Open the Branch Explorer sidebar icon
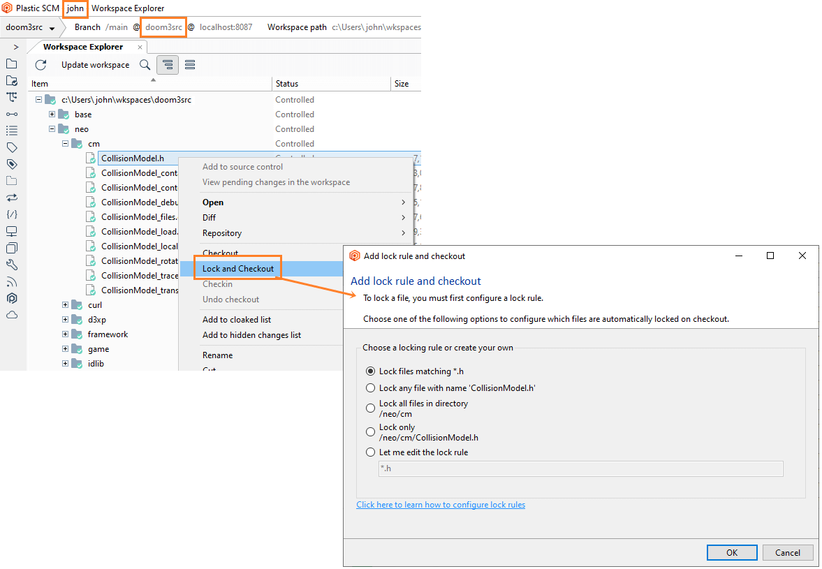 [x=12, y=98]
